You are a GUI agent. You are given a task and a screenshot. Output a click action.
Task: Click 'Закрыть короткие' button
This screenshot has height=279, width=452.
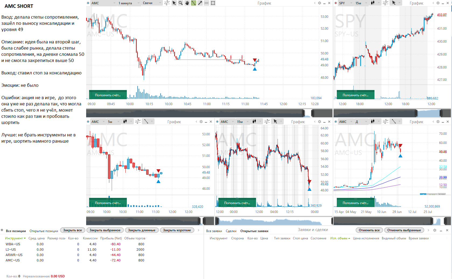[177, 230]
